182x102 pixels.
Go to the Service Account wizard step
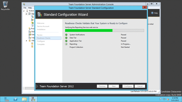click(43, 26)
